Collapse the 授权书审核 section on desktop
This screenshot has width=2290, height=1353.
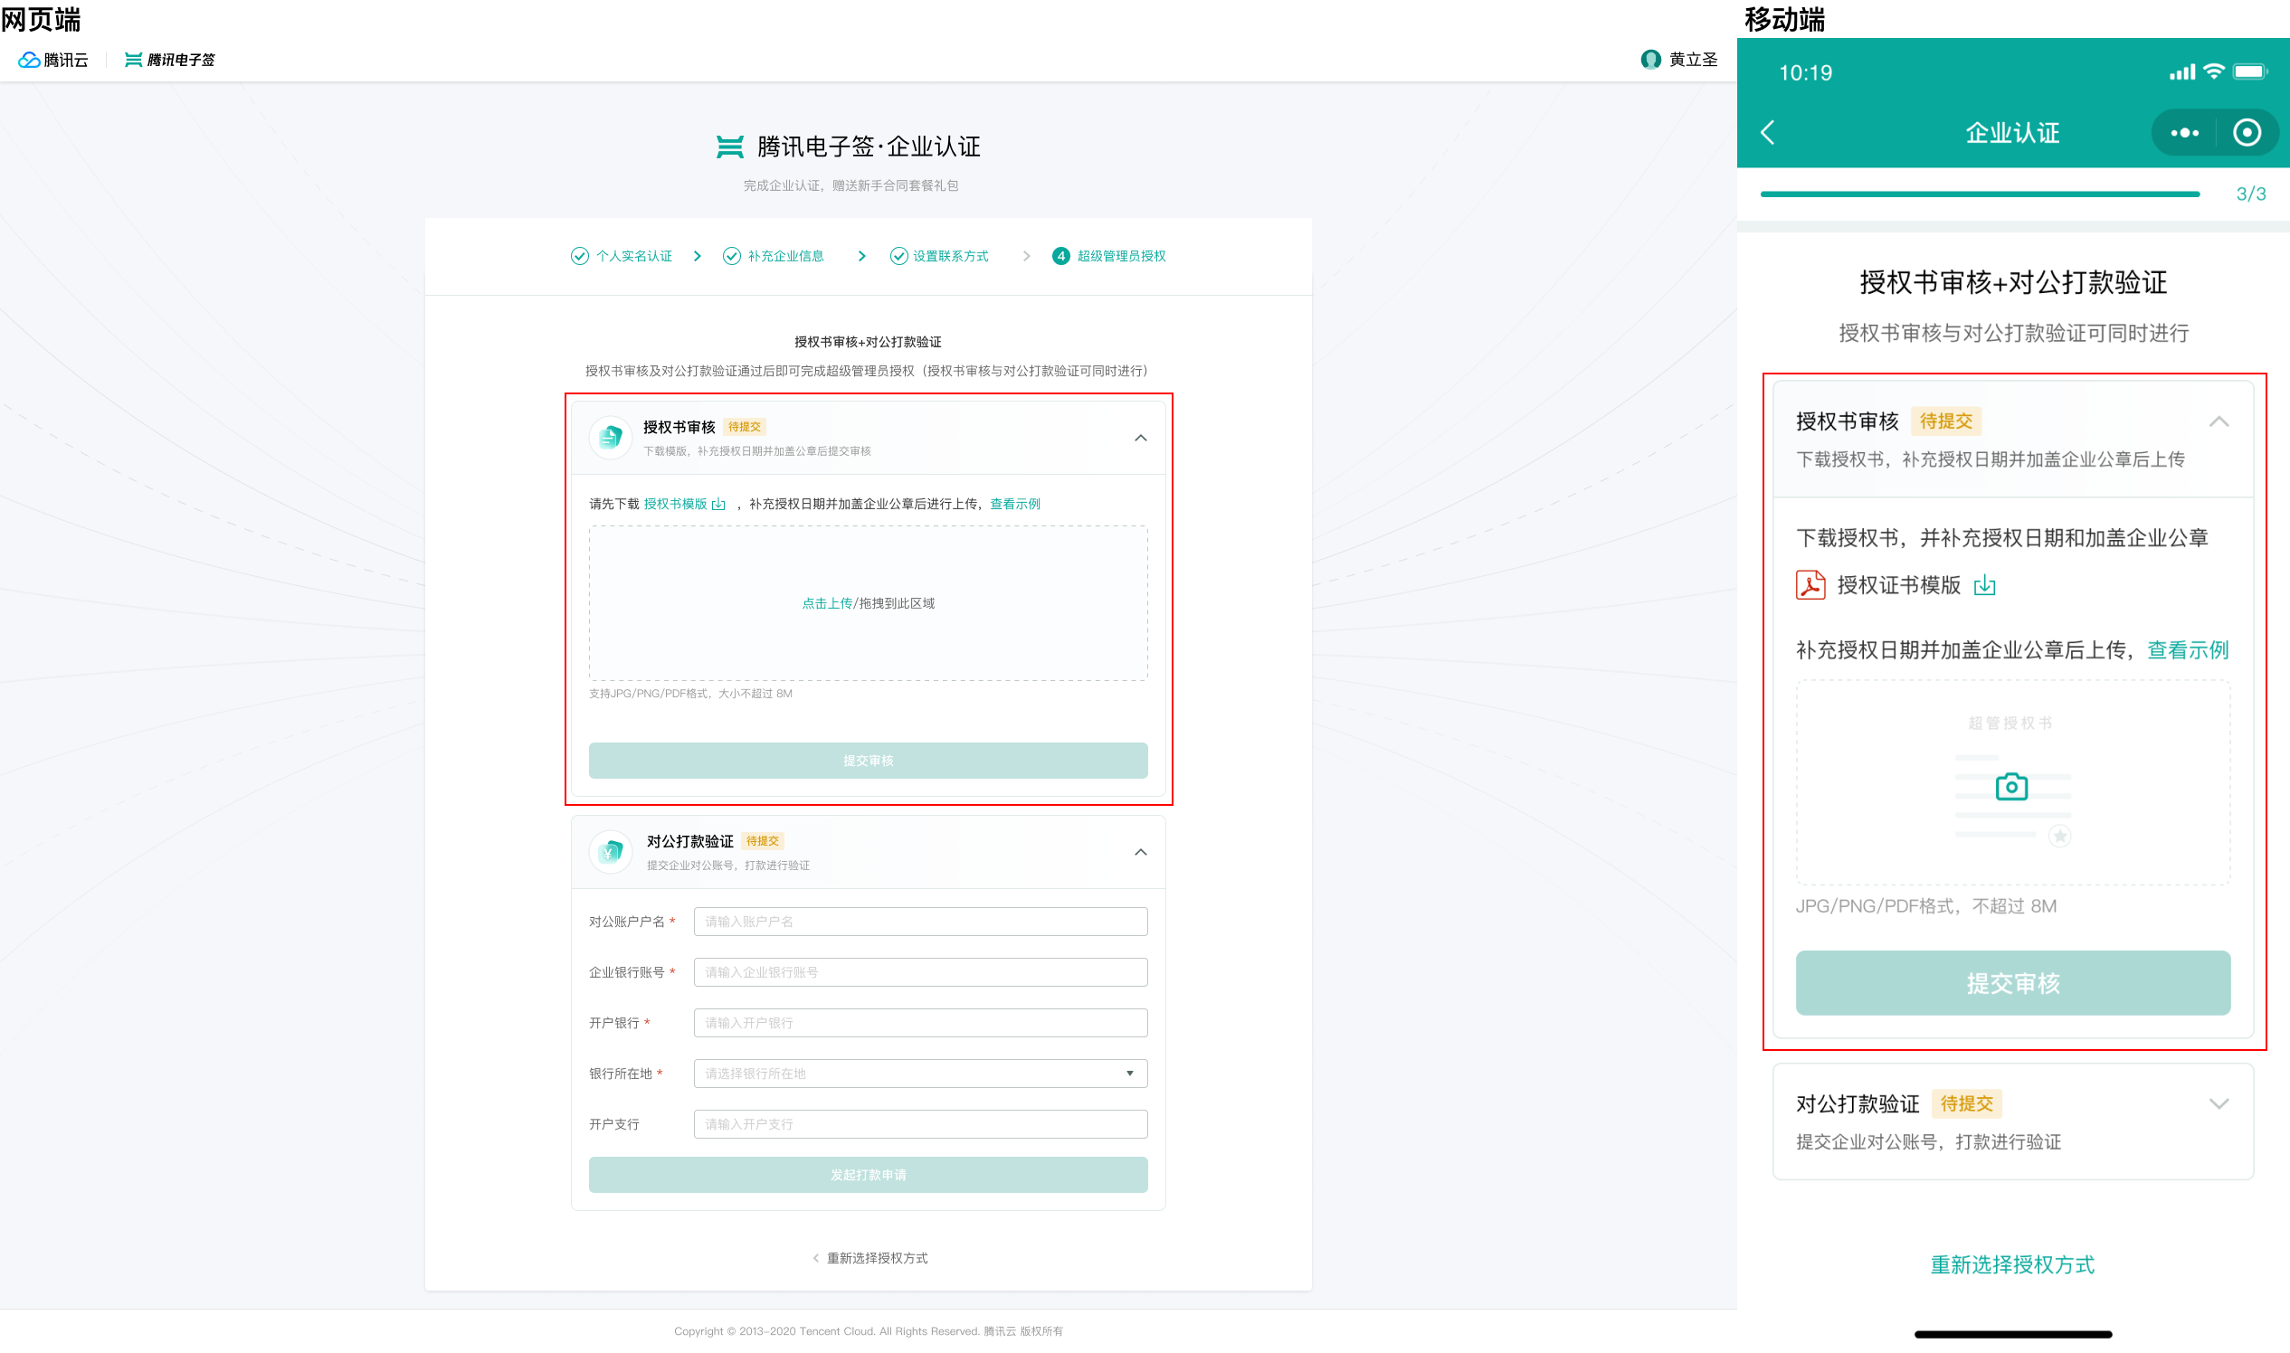1140,439
